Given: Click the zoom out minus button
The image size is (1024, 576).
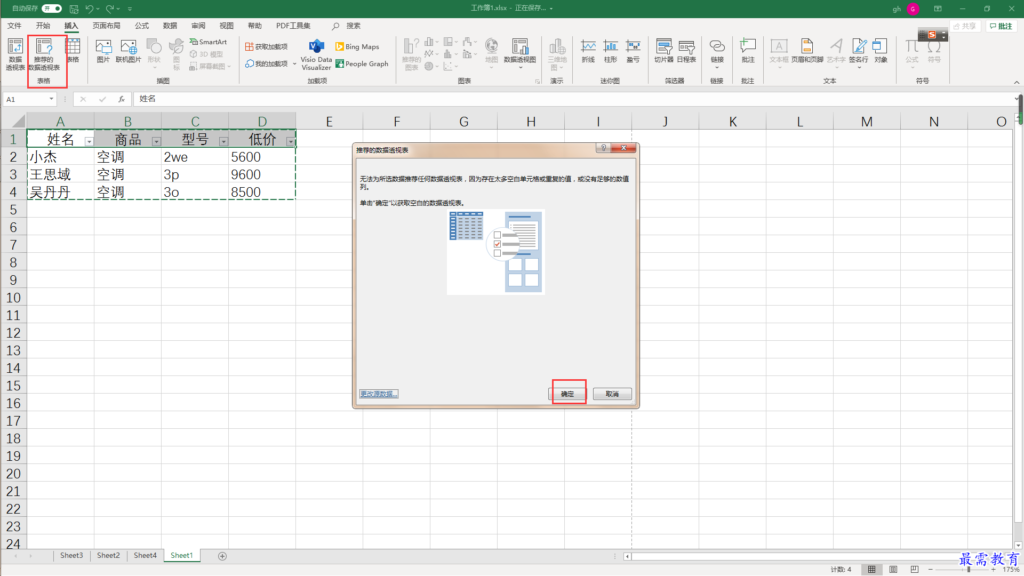Looking at the screenshot, I should (x=931, y=570).
